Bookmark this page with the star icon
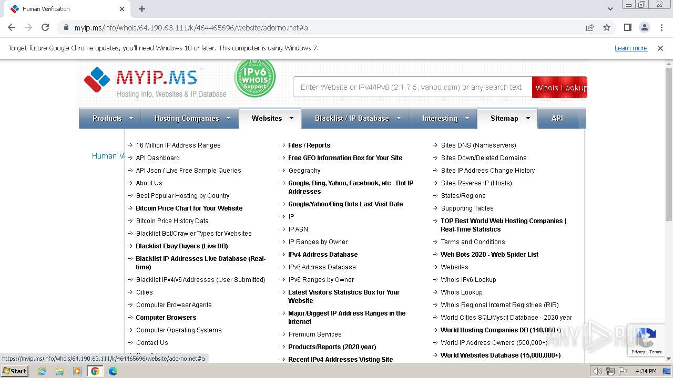The height and width of the screenshot is (378, 673). 607,27
